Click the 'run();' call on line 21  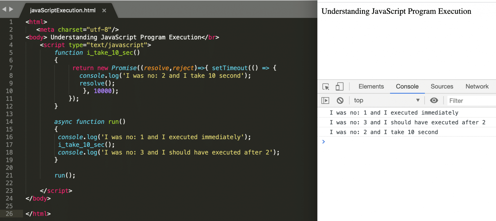click(x=65, y=175)
